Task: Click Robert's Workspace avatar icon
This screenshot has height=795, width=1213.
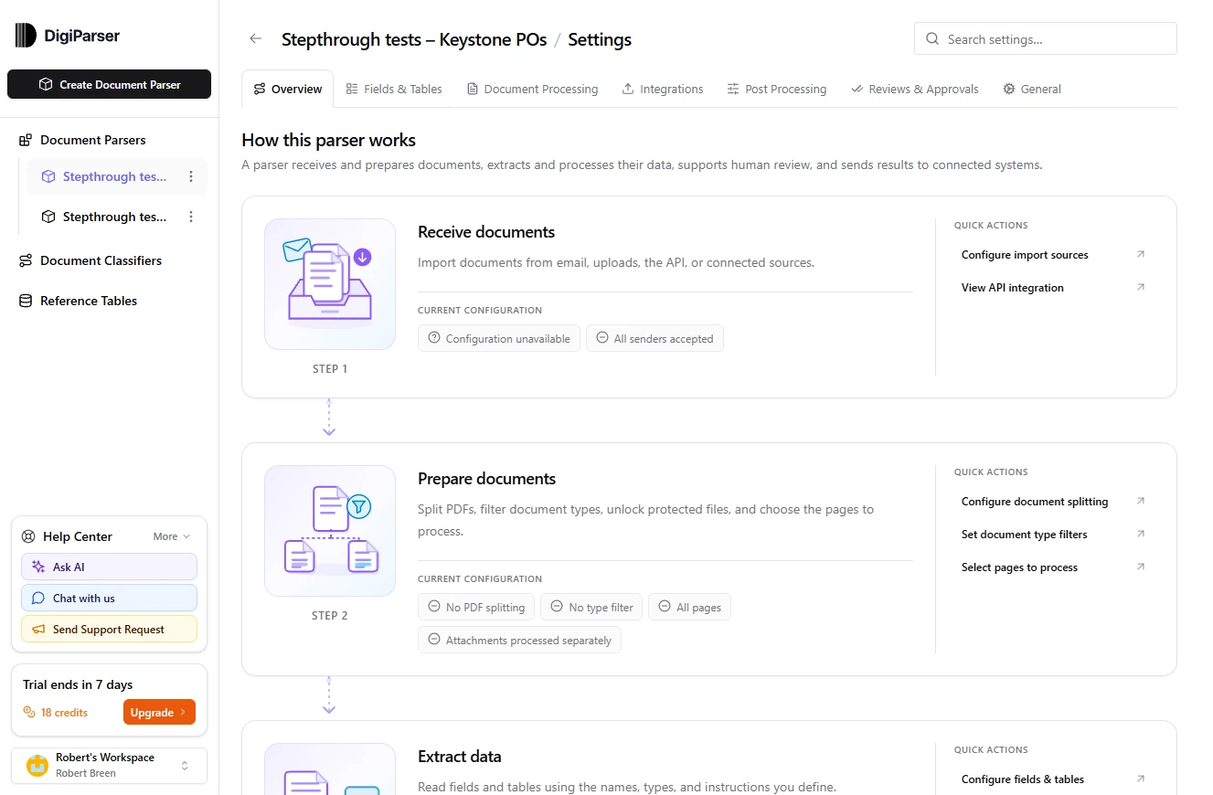Action: click(x=37, y=766)
